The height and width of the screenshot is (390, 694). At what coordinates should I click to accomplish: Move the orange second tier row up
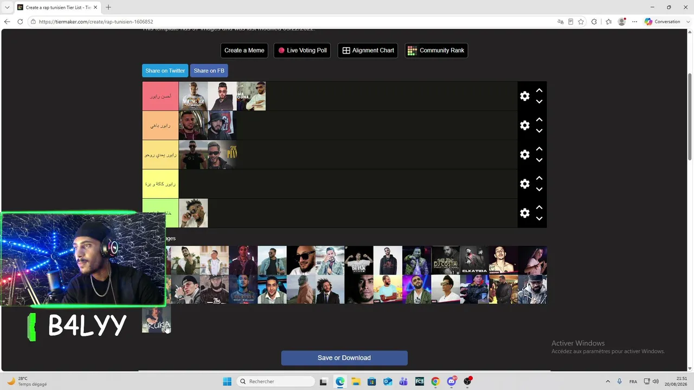click(x=539, y=120)
